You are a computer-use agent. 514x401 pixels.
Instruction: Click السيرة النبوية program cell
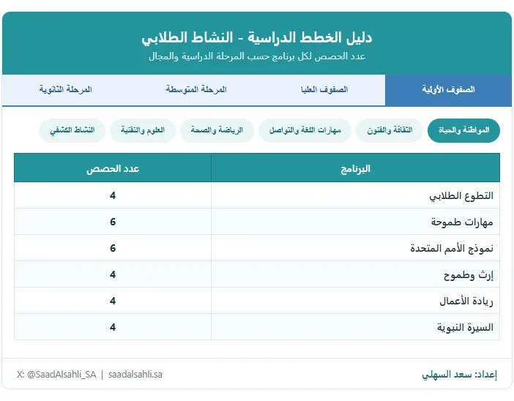click(x=355, y=327)
